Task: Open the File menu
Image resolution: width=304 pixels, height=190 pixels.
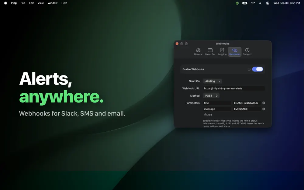Action: [x=23, y=3]
